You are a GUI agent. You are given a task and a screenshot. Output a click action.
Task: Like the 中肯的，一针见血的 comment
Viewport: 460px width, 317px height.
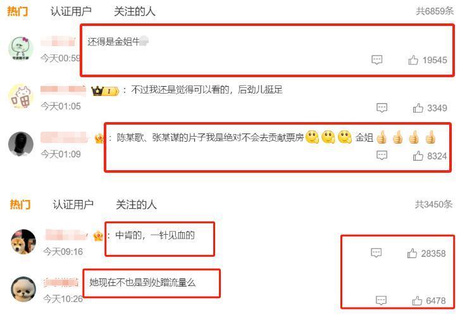tap(412, 253)
